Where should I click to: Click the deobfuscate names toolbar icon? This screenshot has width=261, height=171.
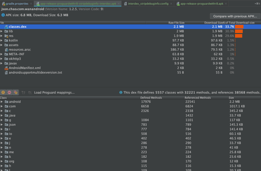tap(30, 93)
